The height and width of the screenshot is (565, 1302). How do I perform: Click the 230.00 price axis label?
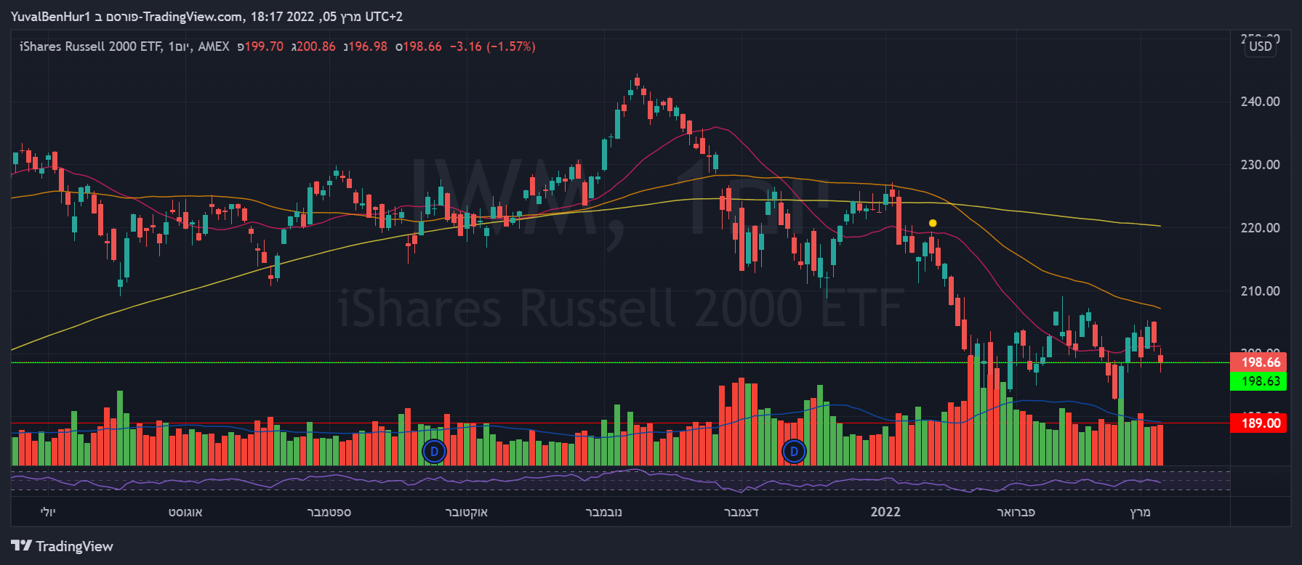click(1261, 165)
